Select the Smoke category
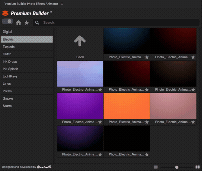Image resolution: width=202 pixels, height=171 pixels. (x=27, y=98)
